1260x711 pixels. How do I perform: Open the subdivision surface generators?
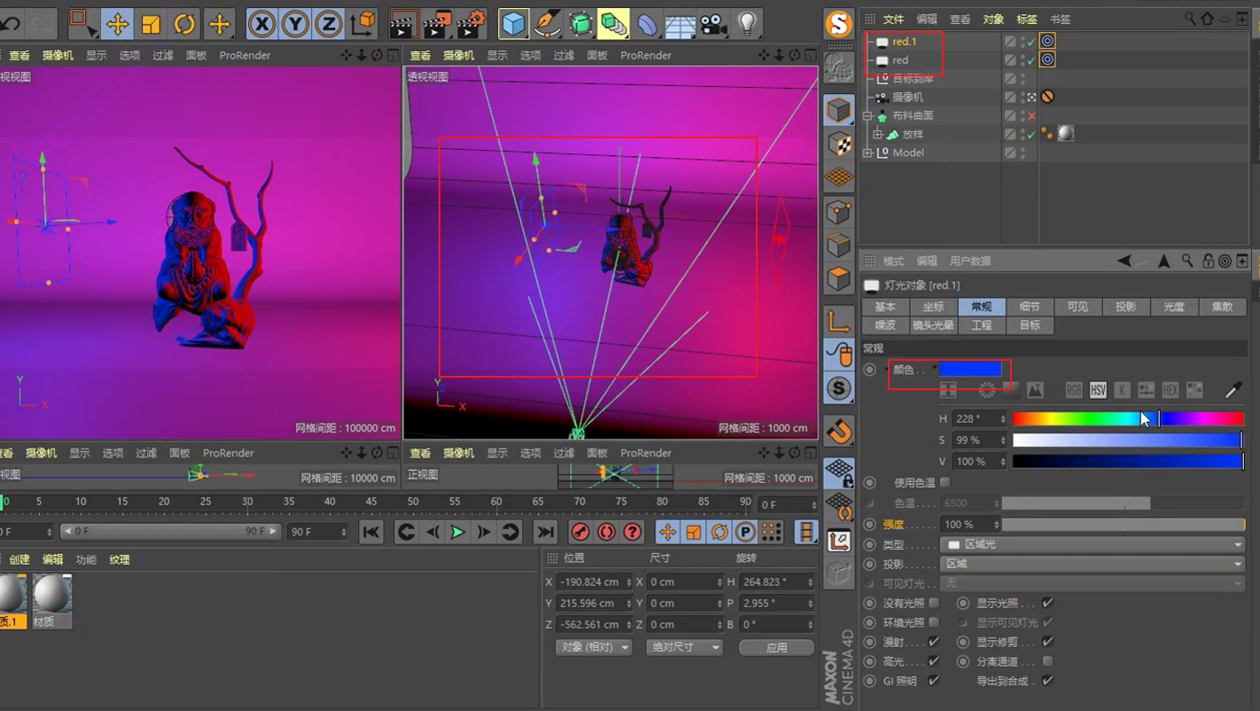point(580,24)
